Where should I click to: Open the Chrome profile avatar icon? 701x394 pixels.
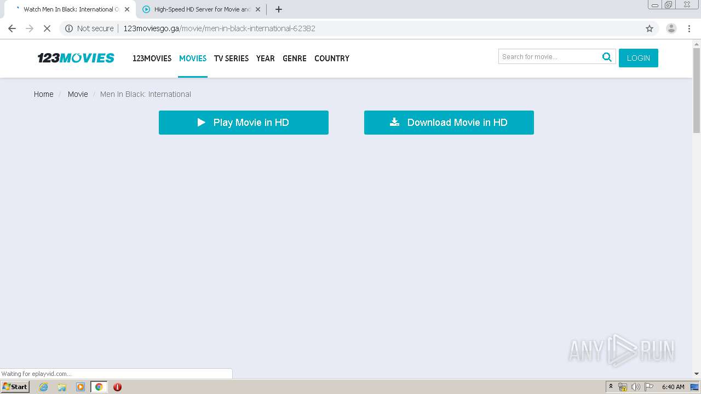671,28
